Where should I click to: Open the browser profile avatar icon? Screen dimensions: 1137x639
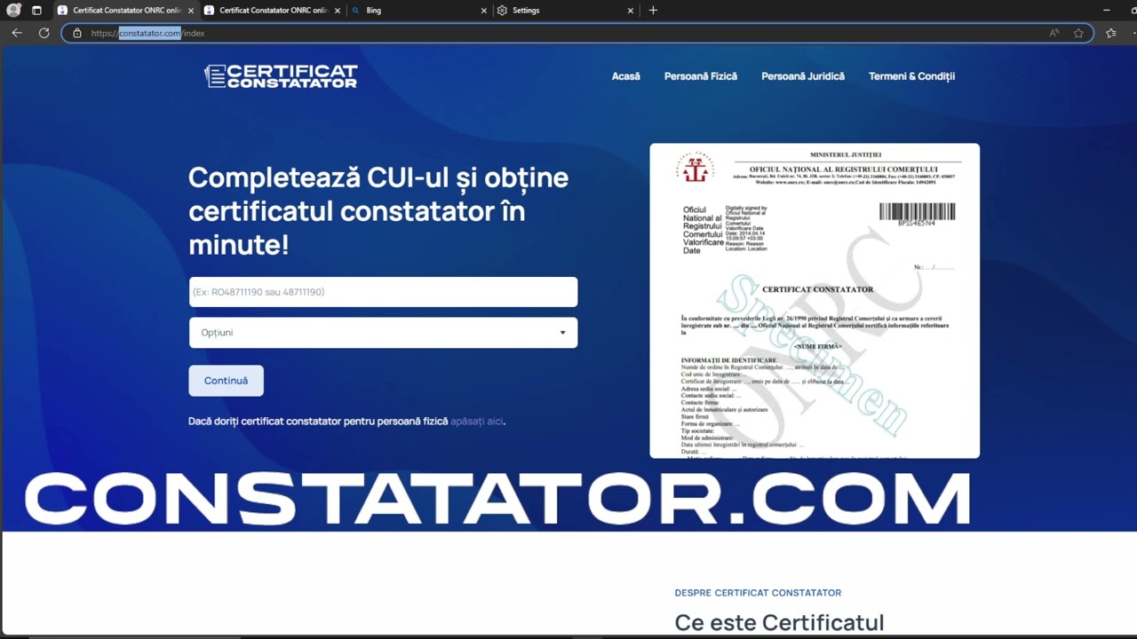13,11
